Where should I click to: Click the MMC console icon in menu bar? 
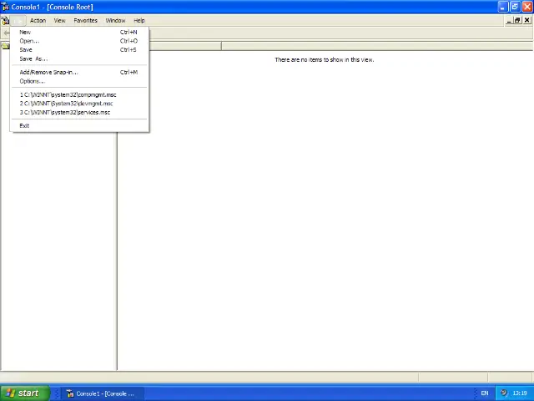click(6, 20)
